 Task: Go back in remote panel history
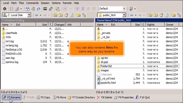point(132,15)
